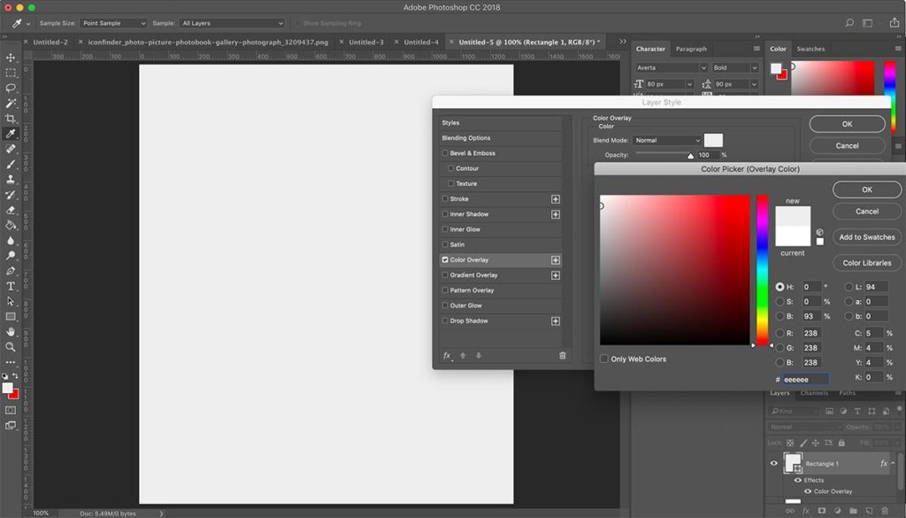Open the Blend Mode dropdown
Viewport: 906px width, 518px height.
(668, 139)
